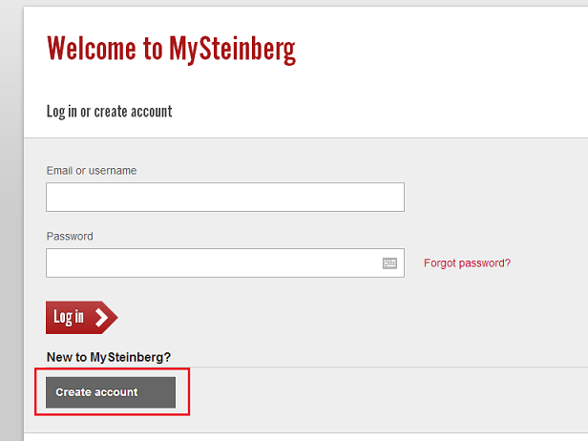
Task: Click the Welcome to MySteinberg heading
Action: click(x=171, y=49)
